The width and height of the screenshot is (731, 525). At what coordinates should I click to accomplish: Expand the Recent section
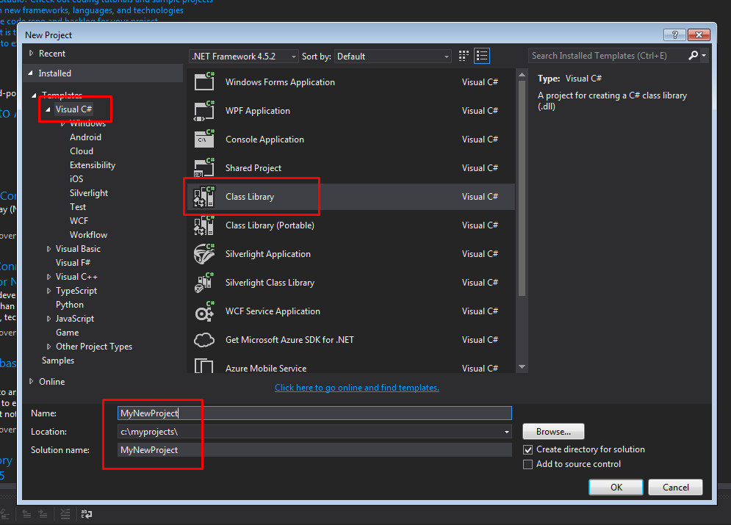pos(32,53)
